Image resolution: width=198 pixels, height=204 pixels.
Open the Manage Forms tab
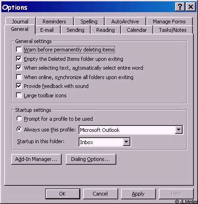coord(169,22)
